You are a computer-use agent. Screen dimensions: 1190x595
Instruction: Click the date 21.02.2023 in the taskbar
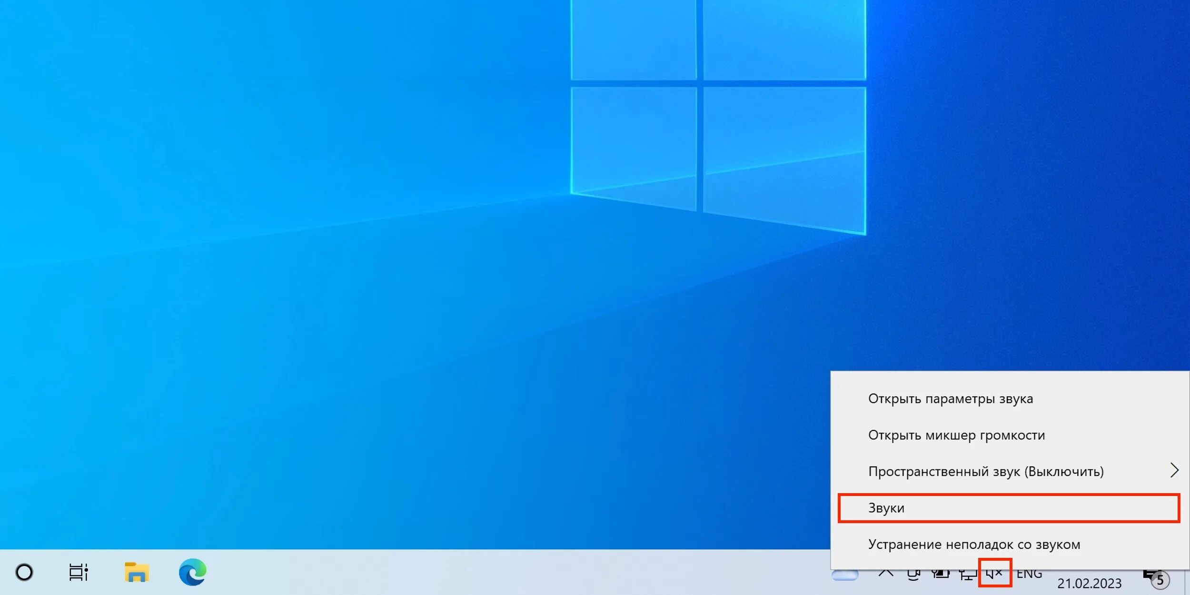(1089, 583)
